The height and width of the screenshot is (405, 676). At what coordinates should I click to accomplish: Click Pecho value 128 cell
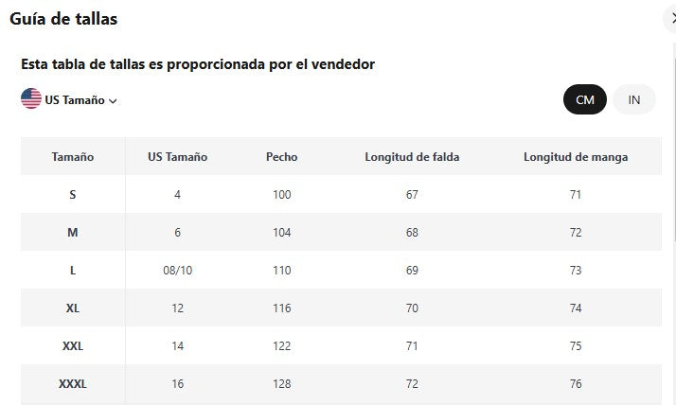click(x=281, y=384)
